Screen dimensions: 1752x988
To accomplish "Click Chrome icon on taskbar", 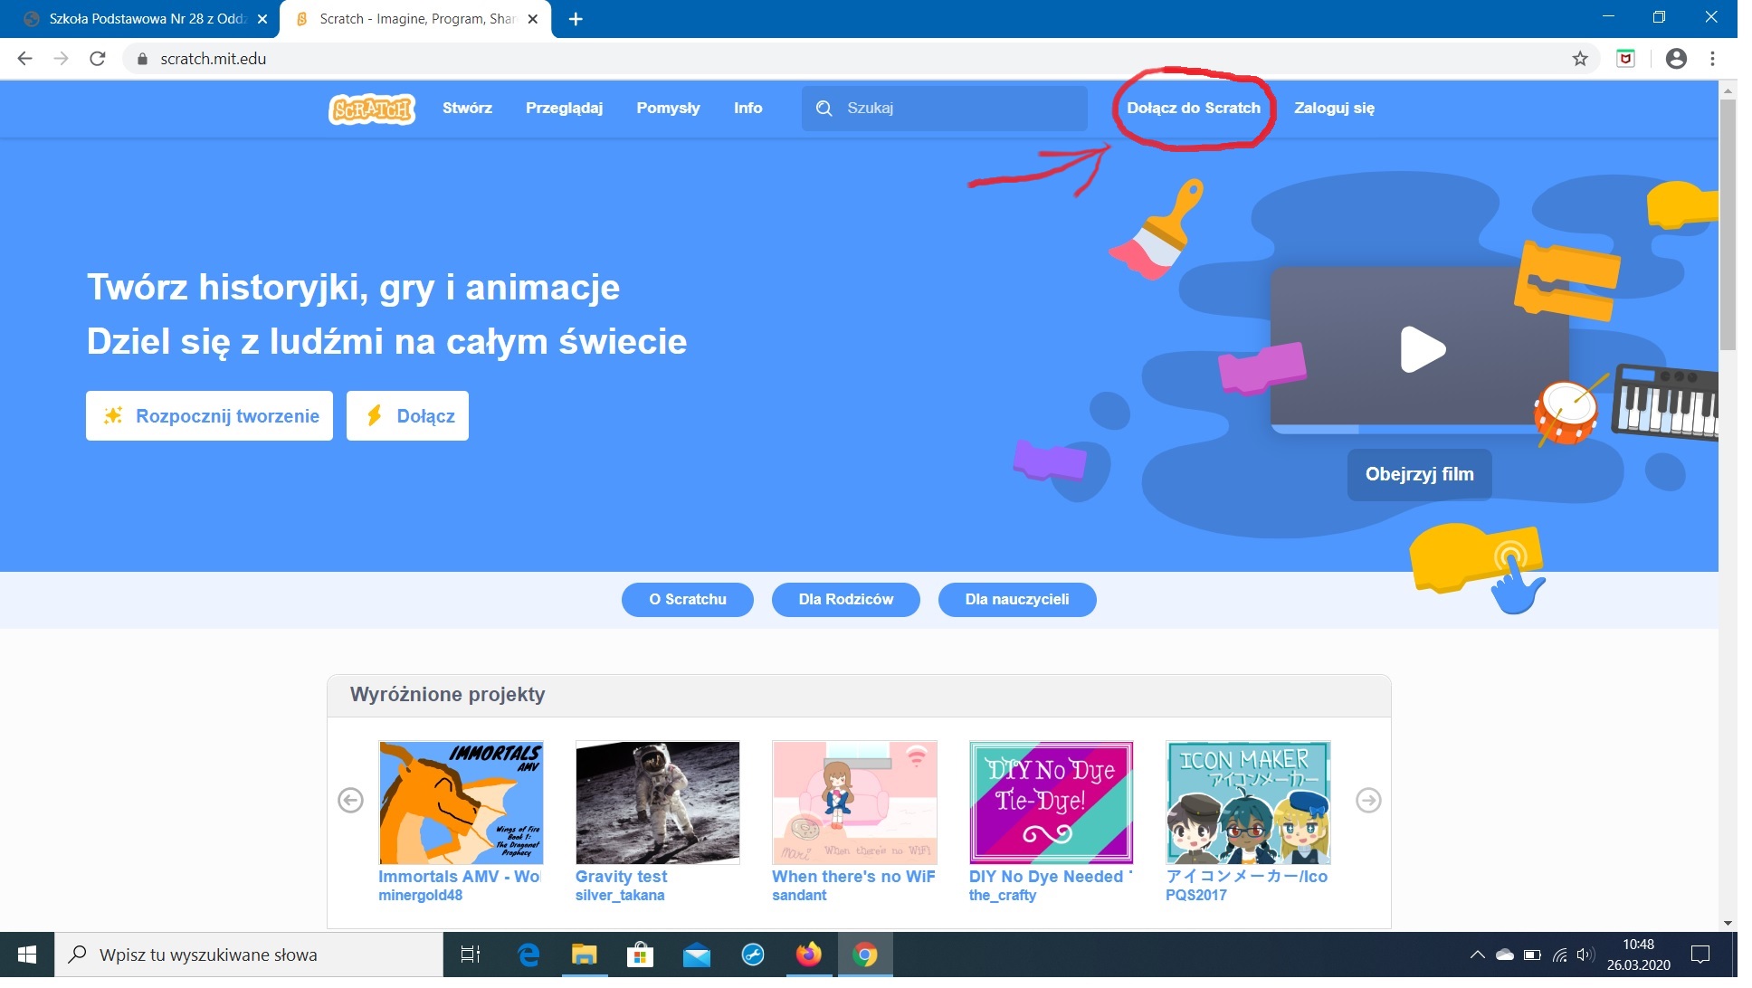I will click(865, 955).
